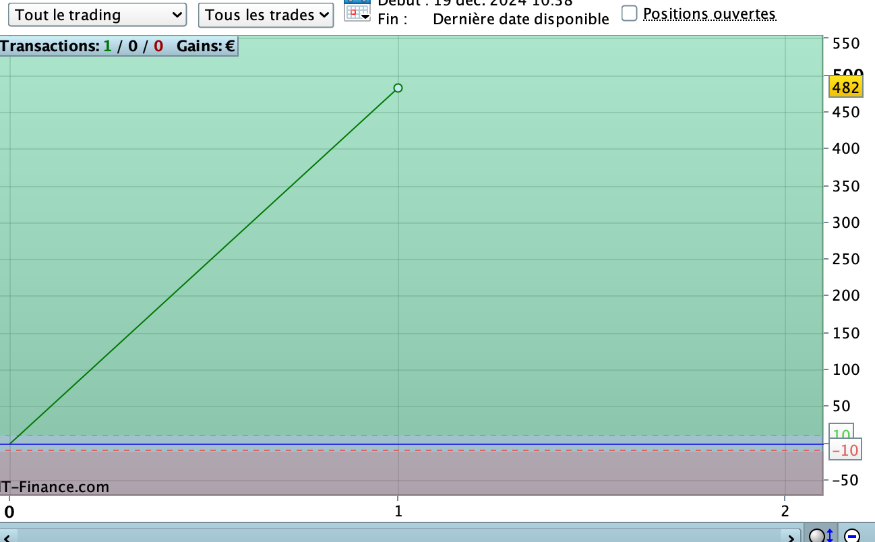Click the 'Gains: €' label
This screenshot has height=542, width=875.
(206, 47)
